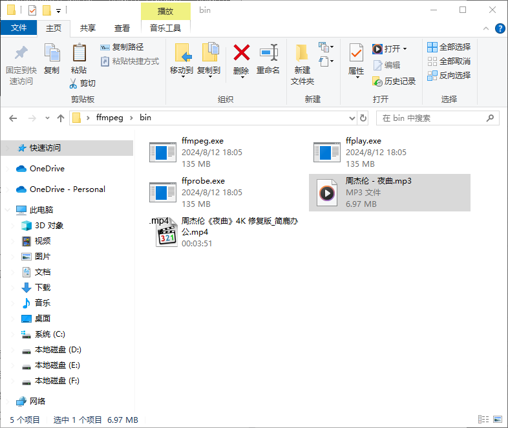This screenshot has width=508, height=428.
Task: Click the Play contextual tab header
Action: [165, 12]
